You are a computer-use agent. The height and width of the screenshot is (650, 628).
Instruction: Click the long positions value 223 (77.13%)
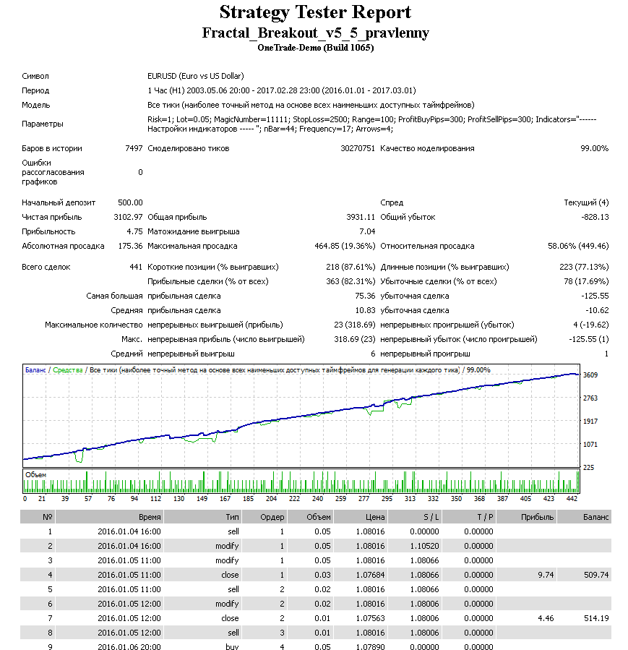click(x=584, y=267)
